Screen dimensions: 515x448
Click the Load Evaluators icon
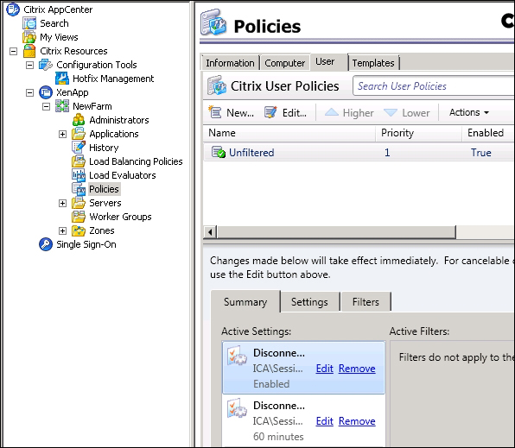click(x=79, y=175)
